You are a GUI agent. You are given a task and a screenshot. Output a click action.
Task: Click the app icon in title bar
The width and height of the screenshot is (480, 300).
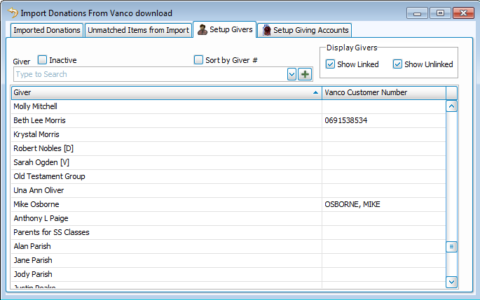point(12,13)
